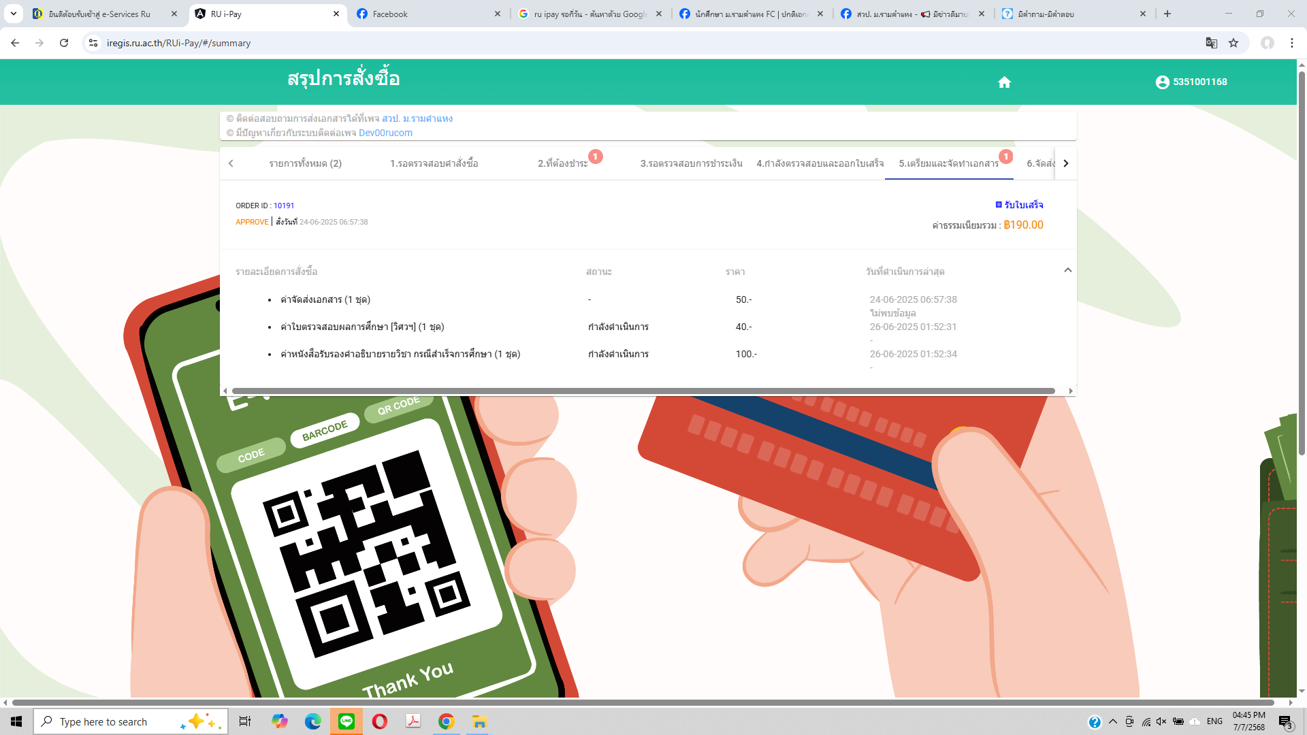Select tab รายการทั้งหมด (2)
The width and height of the screenshot is (1307, 735).
305,163
